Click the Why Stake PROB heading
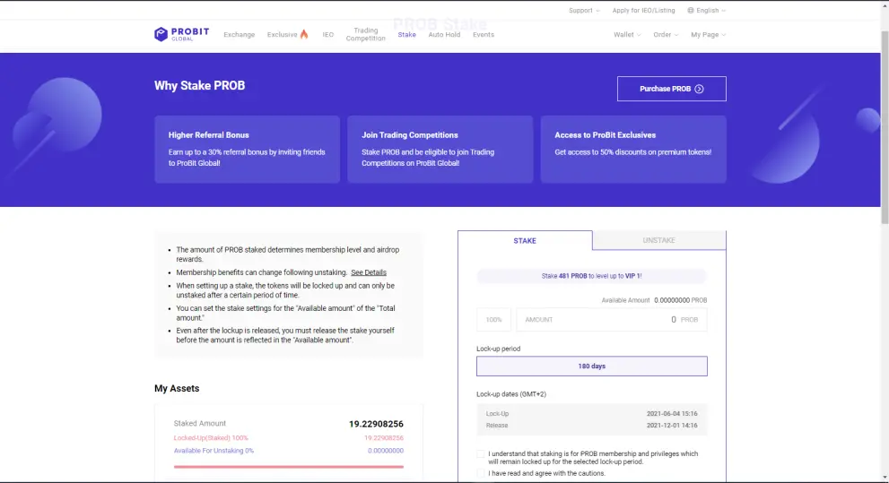Image resolution: width=889 pixels, height=483 pixels. coord(199,85)
